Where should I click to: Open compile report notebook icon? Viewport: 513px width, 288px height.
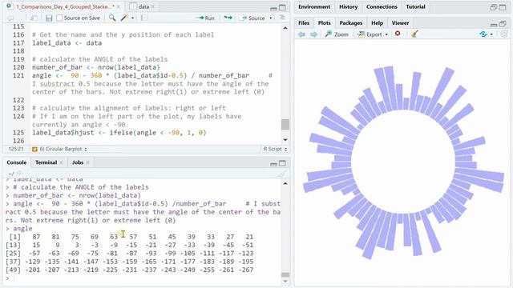pyautogui.click(x=143, y=18)
